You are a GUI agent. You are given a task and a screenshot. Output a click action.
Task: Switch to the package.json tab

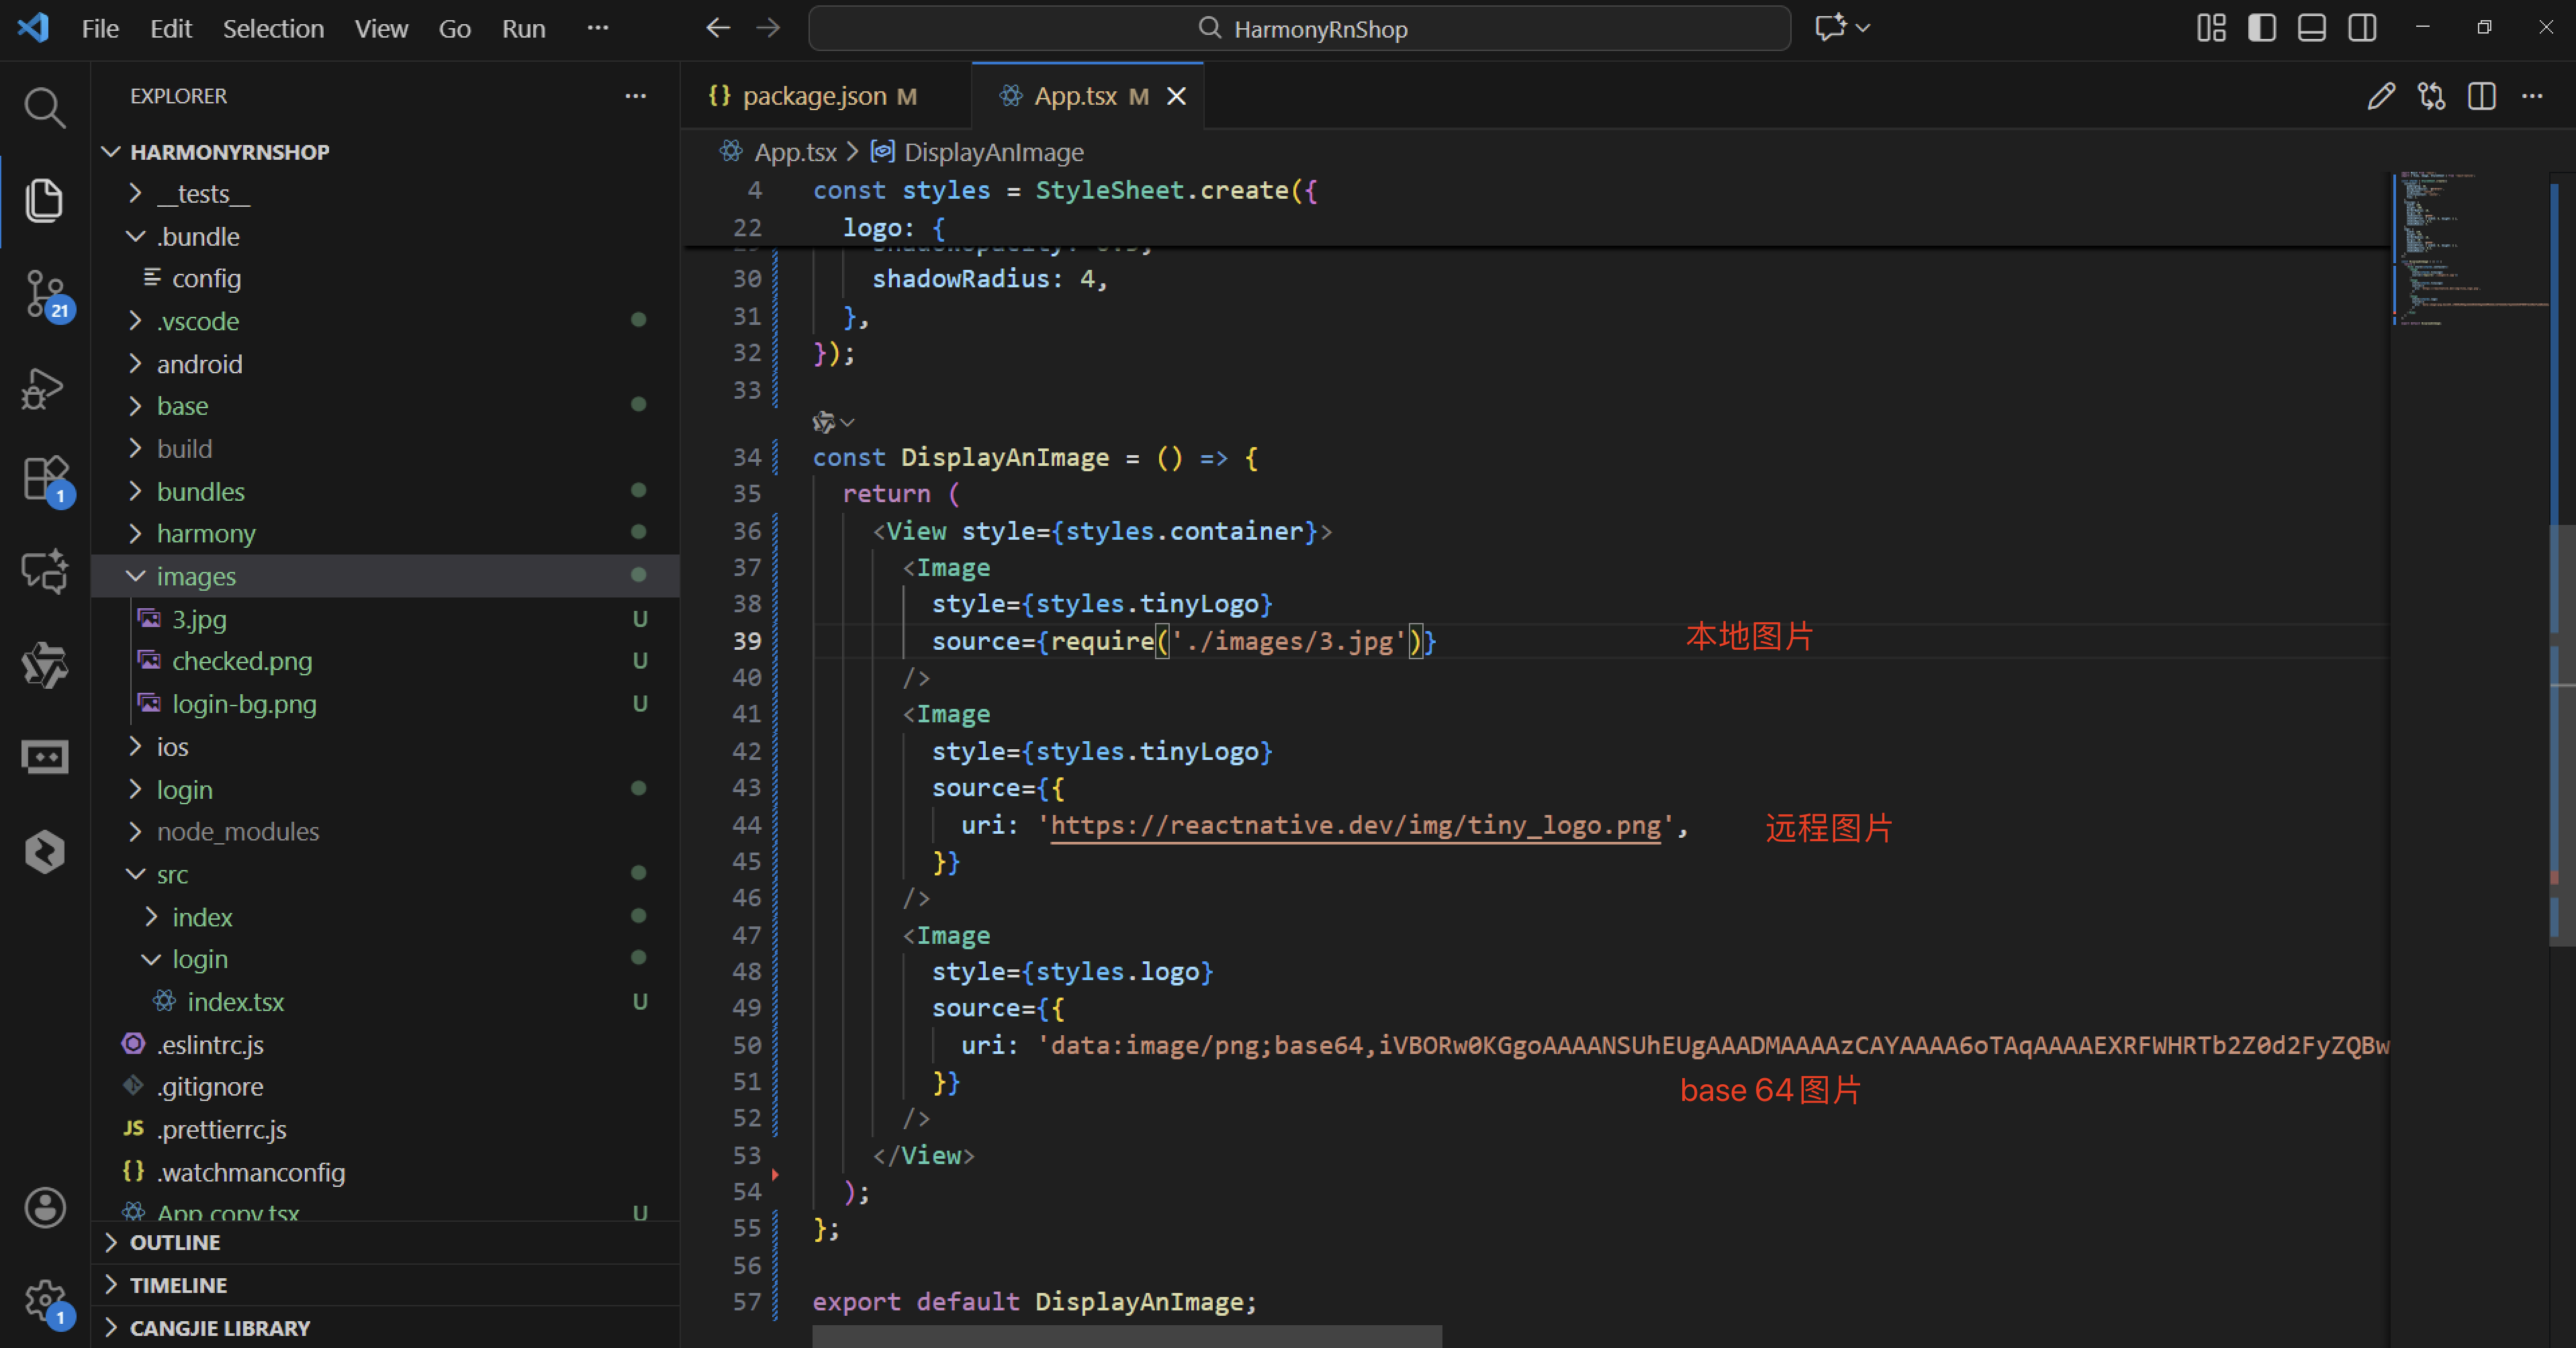pyautogui.click(x=814, y=96)
